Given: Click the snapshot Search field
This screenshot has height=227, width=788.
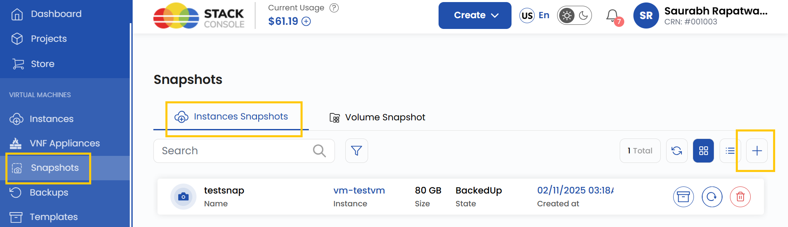Looking at the screenshot, I should pyautogui.click(x=234, y=151).
